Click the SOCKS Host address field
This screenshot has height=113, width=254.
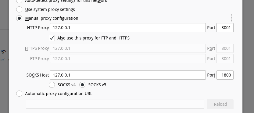click(128, 75)
